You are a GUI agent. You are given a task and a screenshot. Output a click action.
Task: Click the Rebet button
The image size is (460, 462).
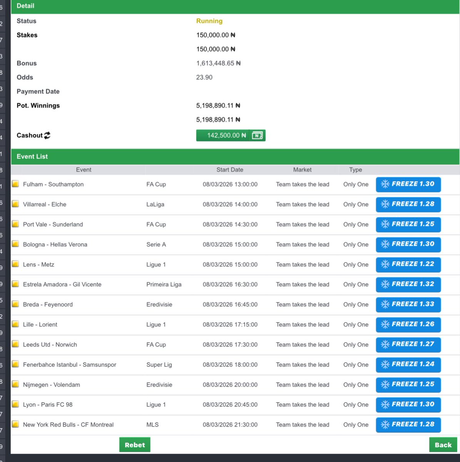tap(135, 445)
